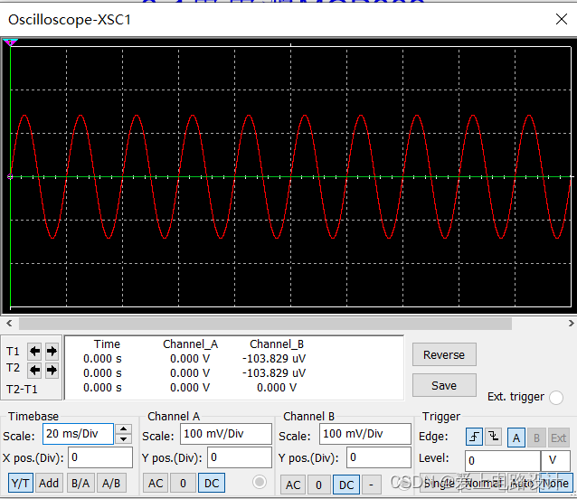Move T1 cursor right with arrow
577x499 pixels.
tap(52, 351)
